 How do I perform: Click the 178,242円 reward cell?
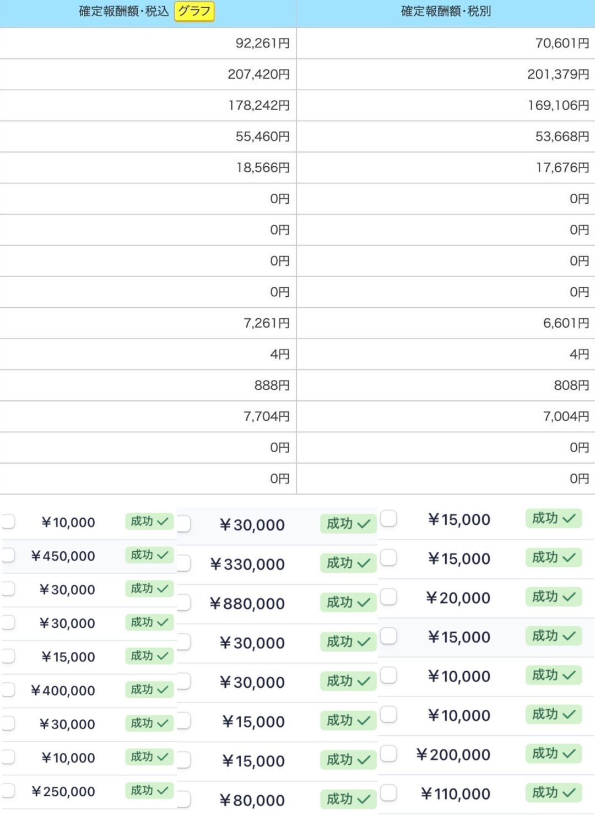148,105
